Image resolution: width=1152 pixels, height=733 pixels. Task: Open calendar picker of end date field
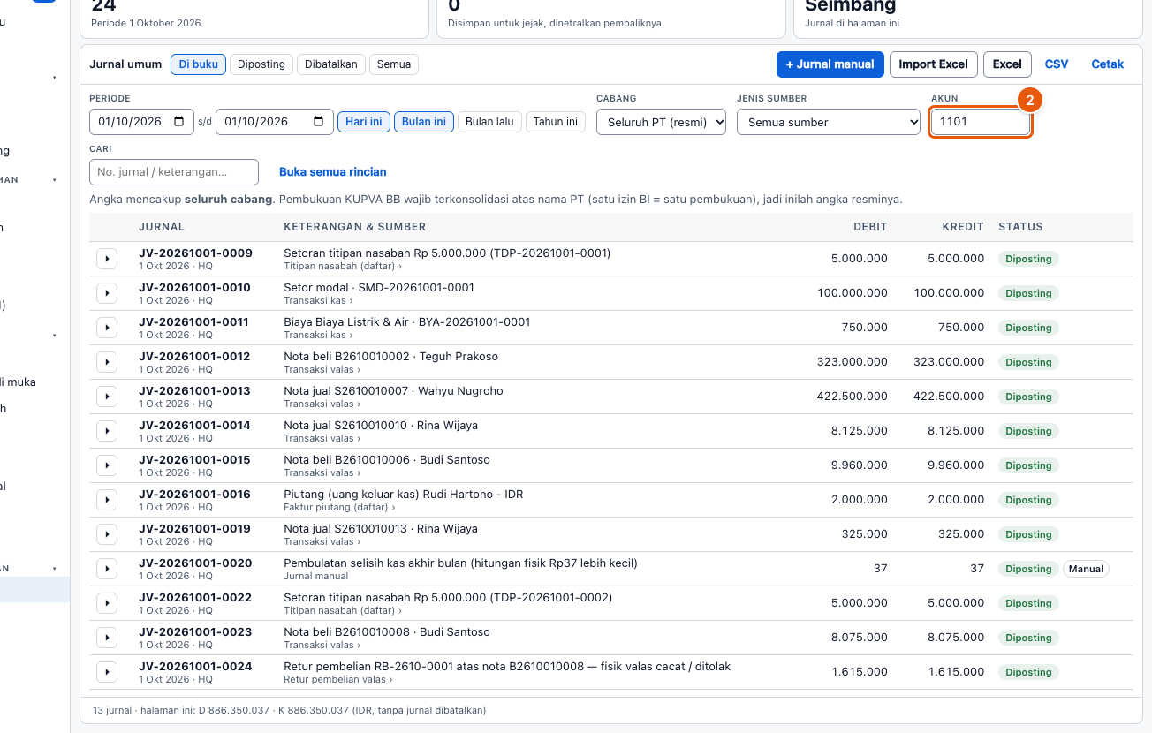[x=318, y=122]
